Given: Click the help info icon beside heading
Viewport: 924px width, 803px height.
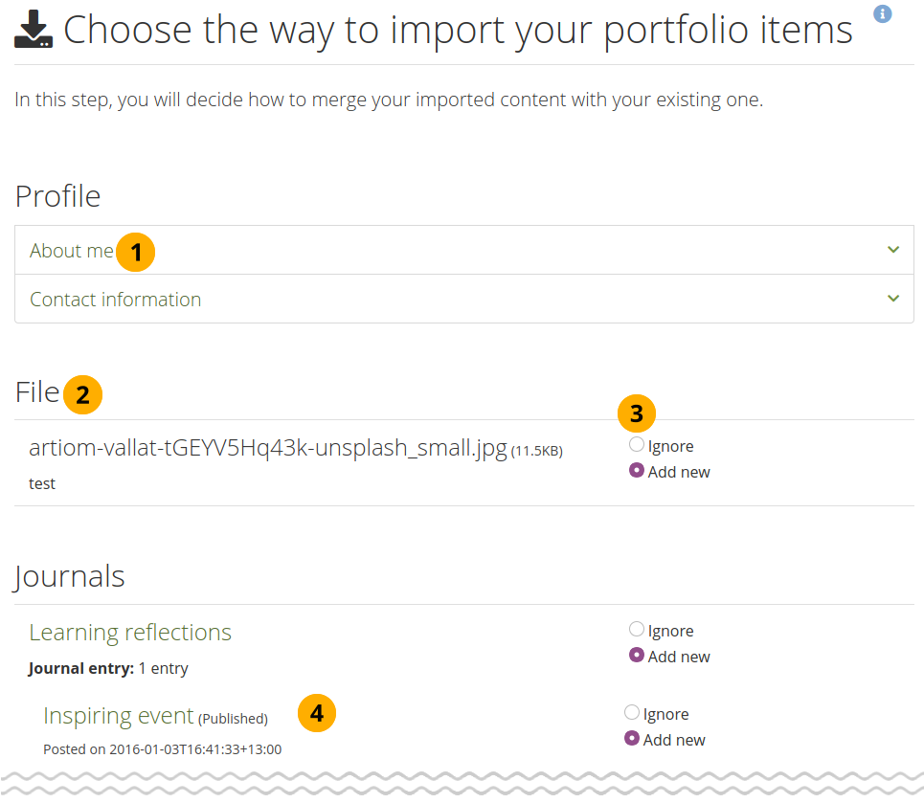Looking at the screenshot, I should (883, 13).
